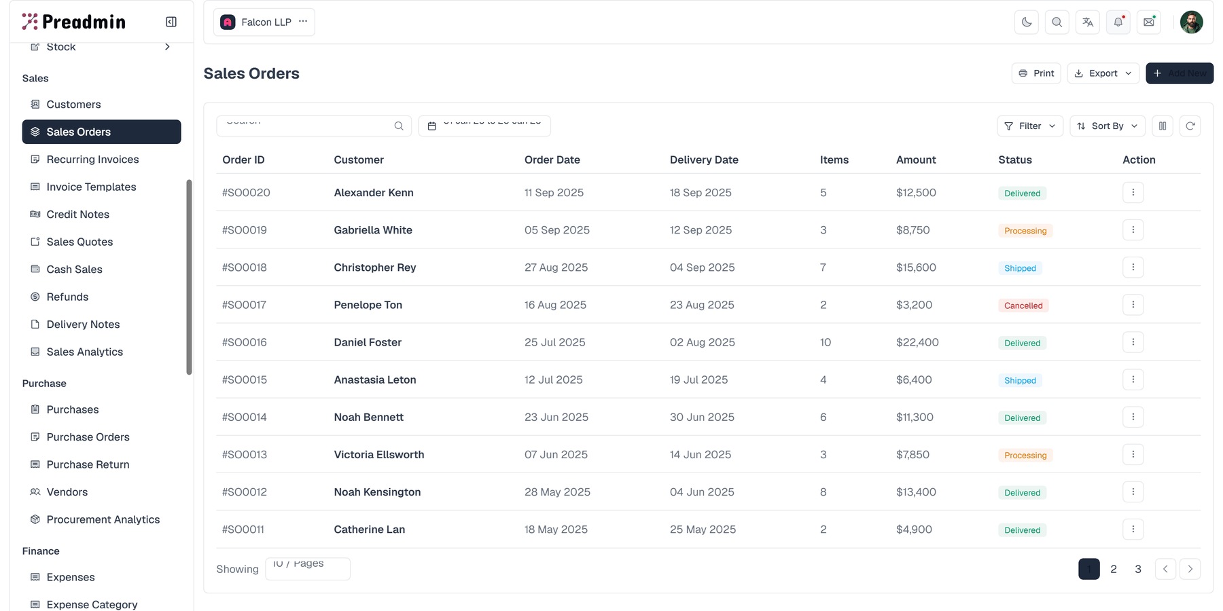Open the notifications bell

tap(1118, 22)
